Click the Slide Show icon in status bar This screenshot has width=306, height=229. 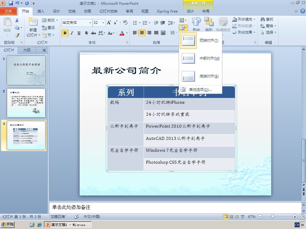242,217
